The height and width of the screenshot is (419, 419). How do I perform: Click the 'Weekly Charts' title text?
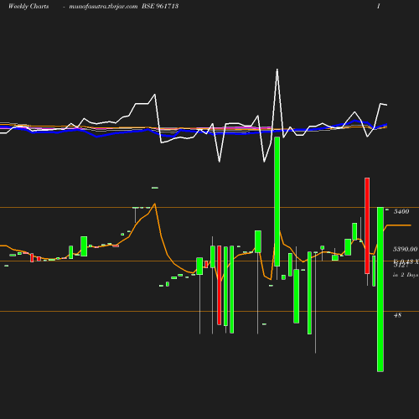(x=28, y=7)
